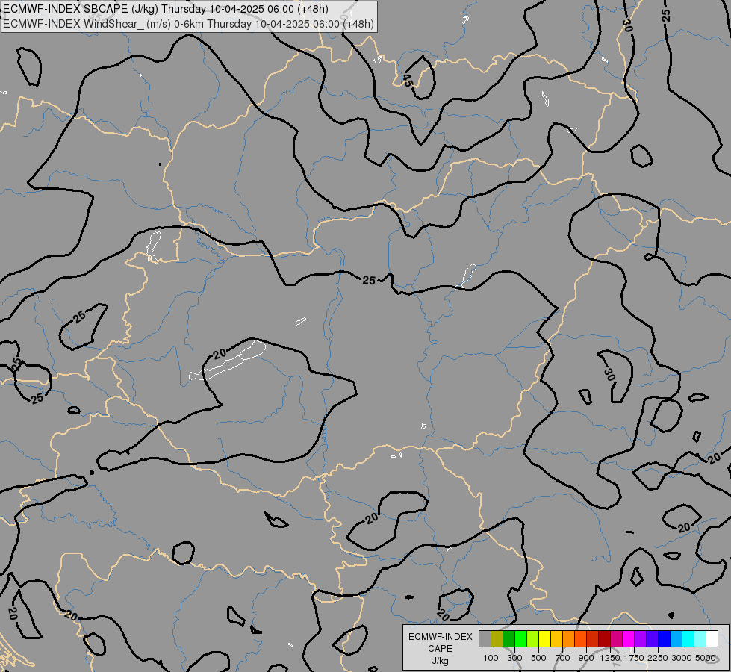This screenshot has height=672, width=731.
Task: Select the pure blue legend swatch
Action: click(665, 638)
